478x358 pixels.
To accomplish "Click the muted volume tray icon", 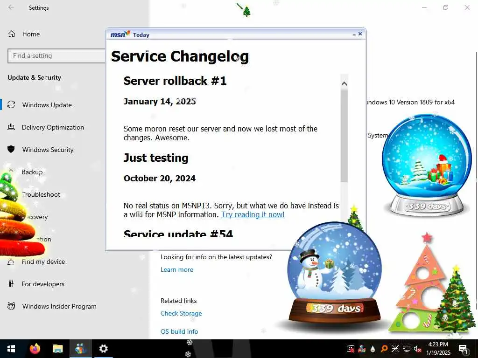I will coord(417,349).
